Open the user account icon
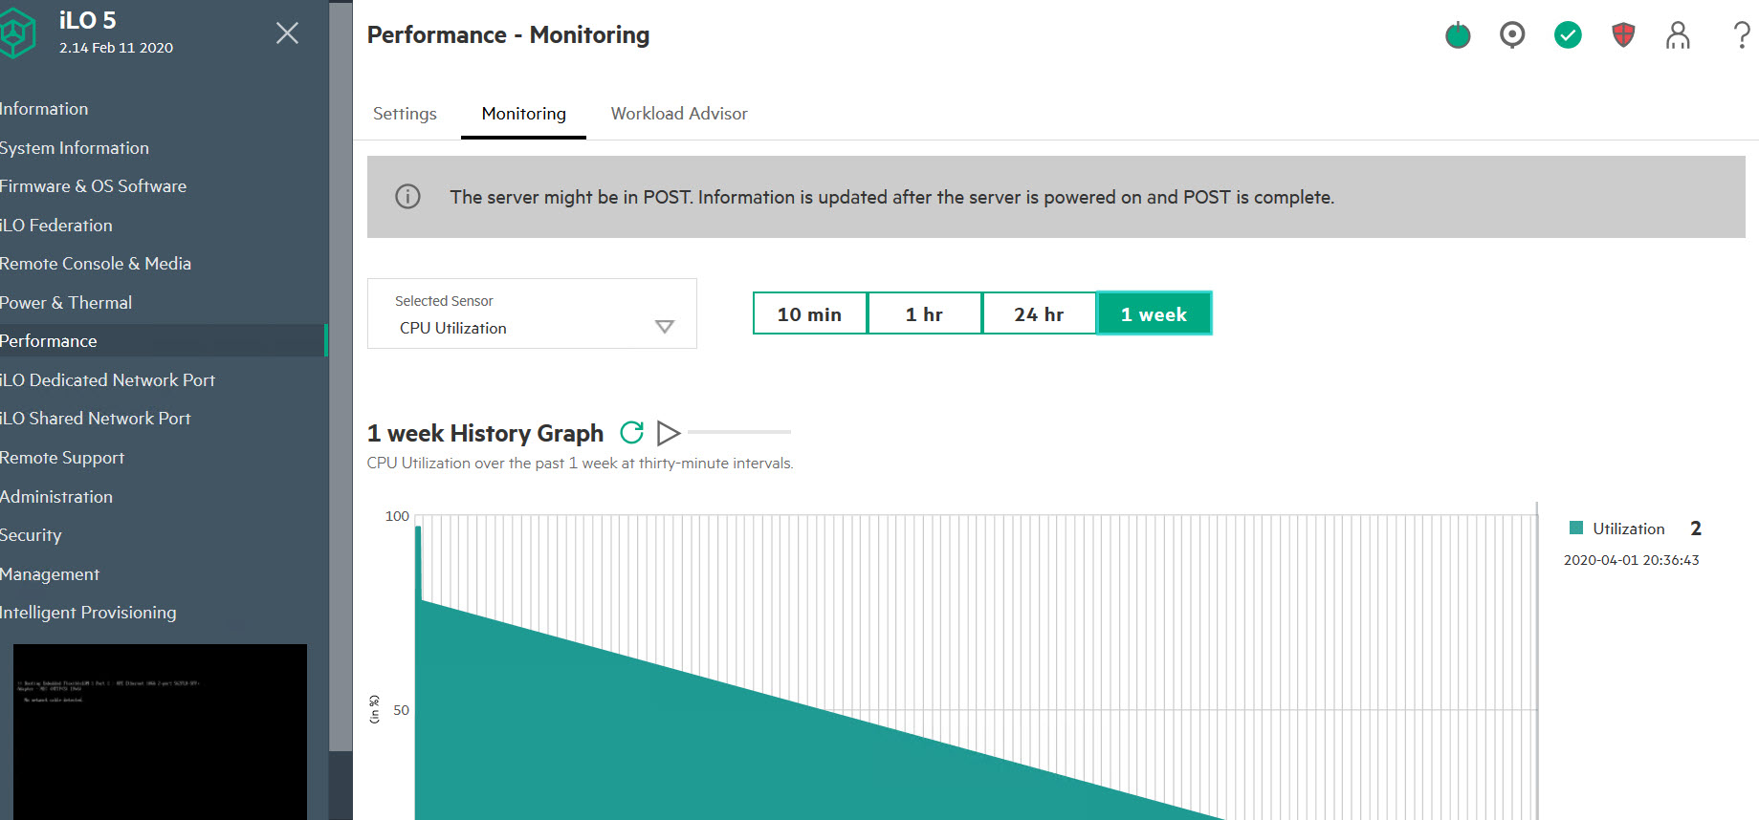 tap(1678, 35)
